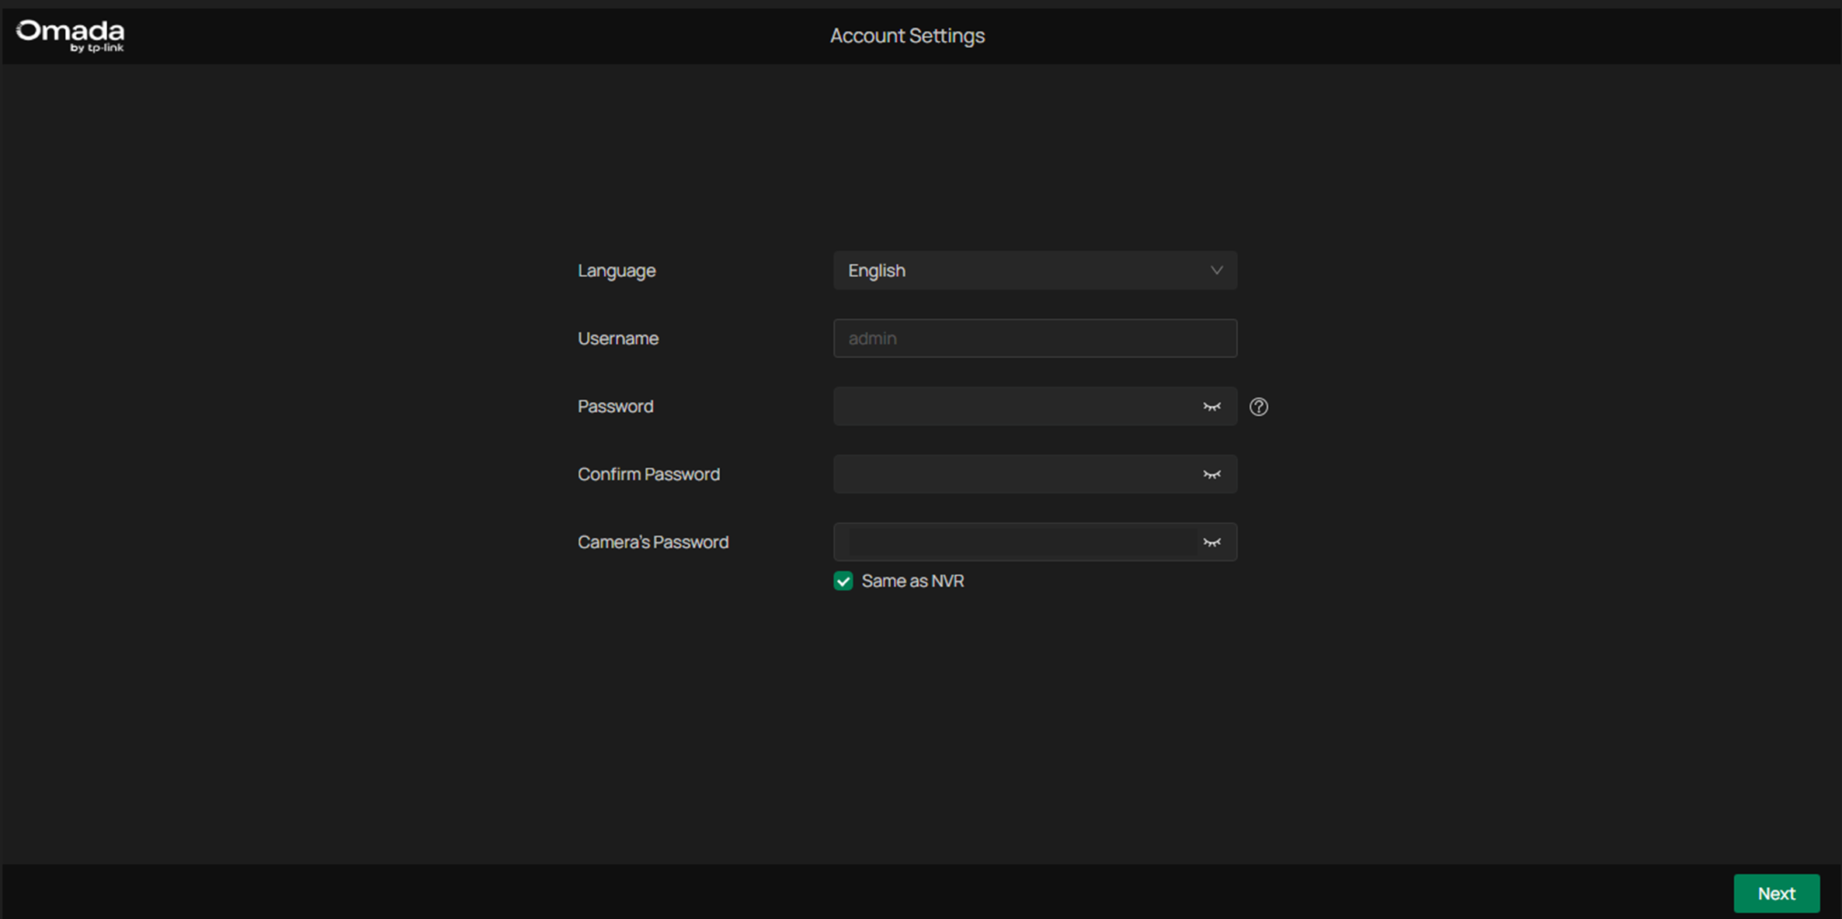This screenshot has width=1842, height=919.
Task: Click the Account Settings title text
Action: pos(907,36)
